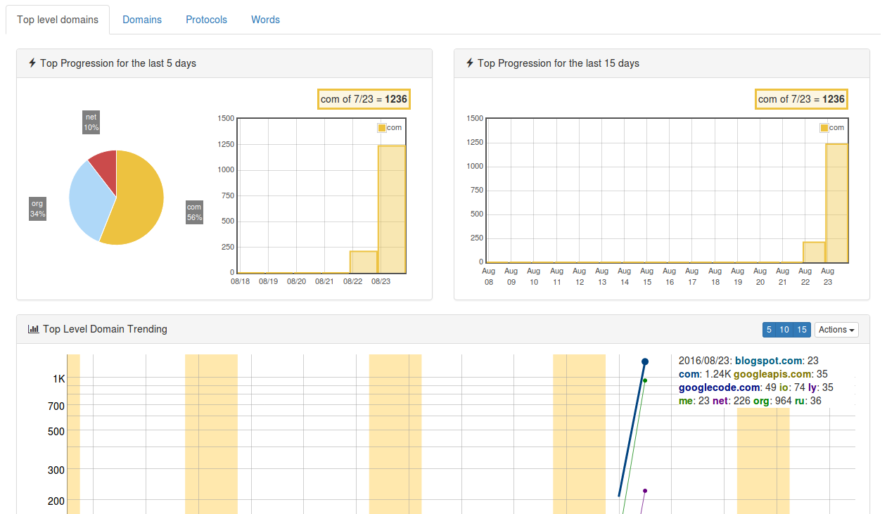Open the Actions dropdown menu
Viewport: 887px width, 514px height.
pos(836,330)
